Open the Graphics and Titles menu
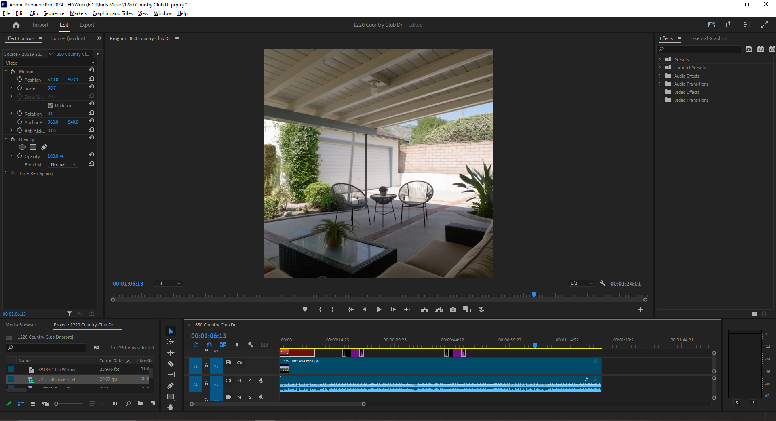 pyautogui.click(x=112, y=13)
